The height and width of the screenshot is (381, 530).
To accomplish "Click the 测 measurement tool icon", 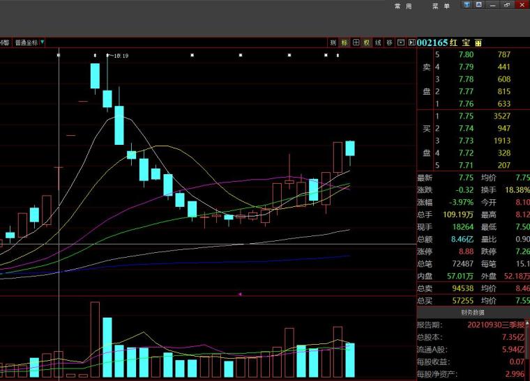I will click(333, 42).
